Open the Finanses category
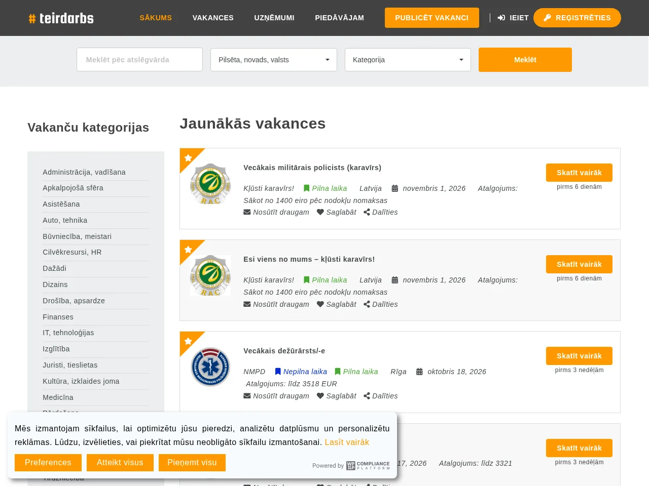Screen dimensions: 649x486 [x=58, y=317]
